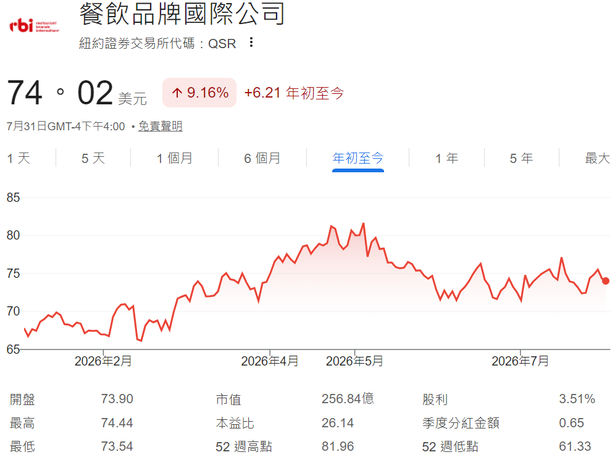Click the 75 y-axis label
Screen dimensions: 615x460
click(13, 274)
